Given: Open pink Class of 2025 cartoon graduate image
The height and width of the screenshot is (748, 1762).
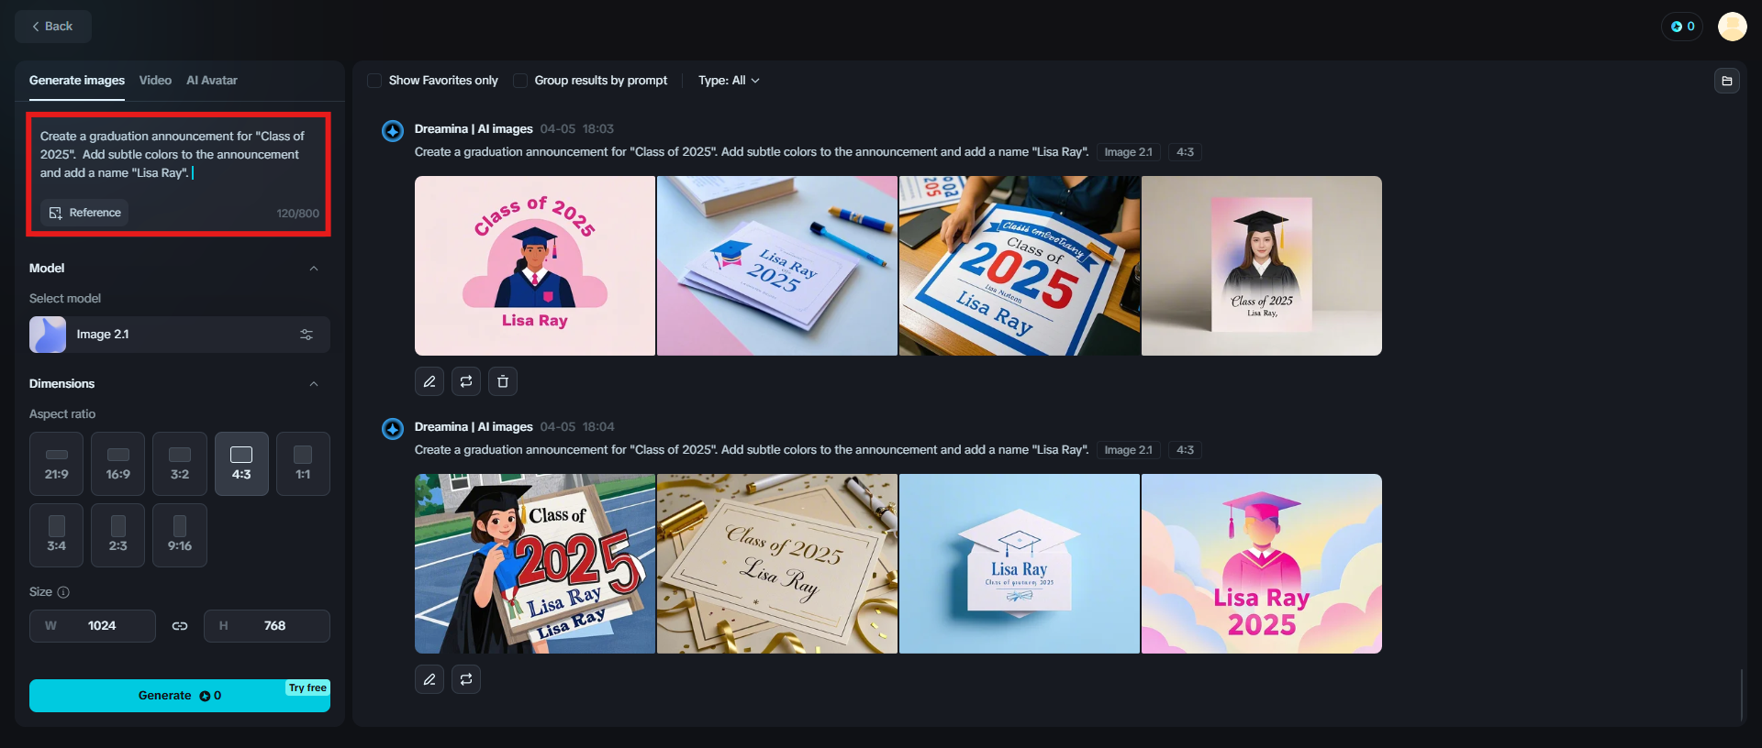Looking at the screenshot, I should click(x=535, y=266).
